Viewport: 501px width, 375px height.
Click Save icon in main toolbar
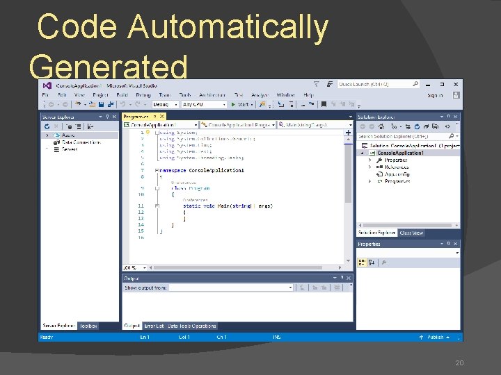coord(102,104)
